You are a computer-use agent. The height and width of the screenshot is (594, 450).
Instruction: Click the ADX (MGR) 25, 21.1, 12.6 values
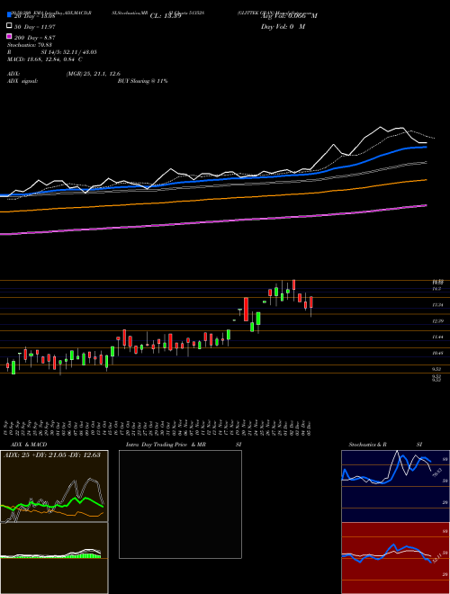(x=94, y=74)
